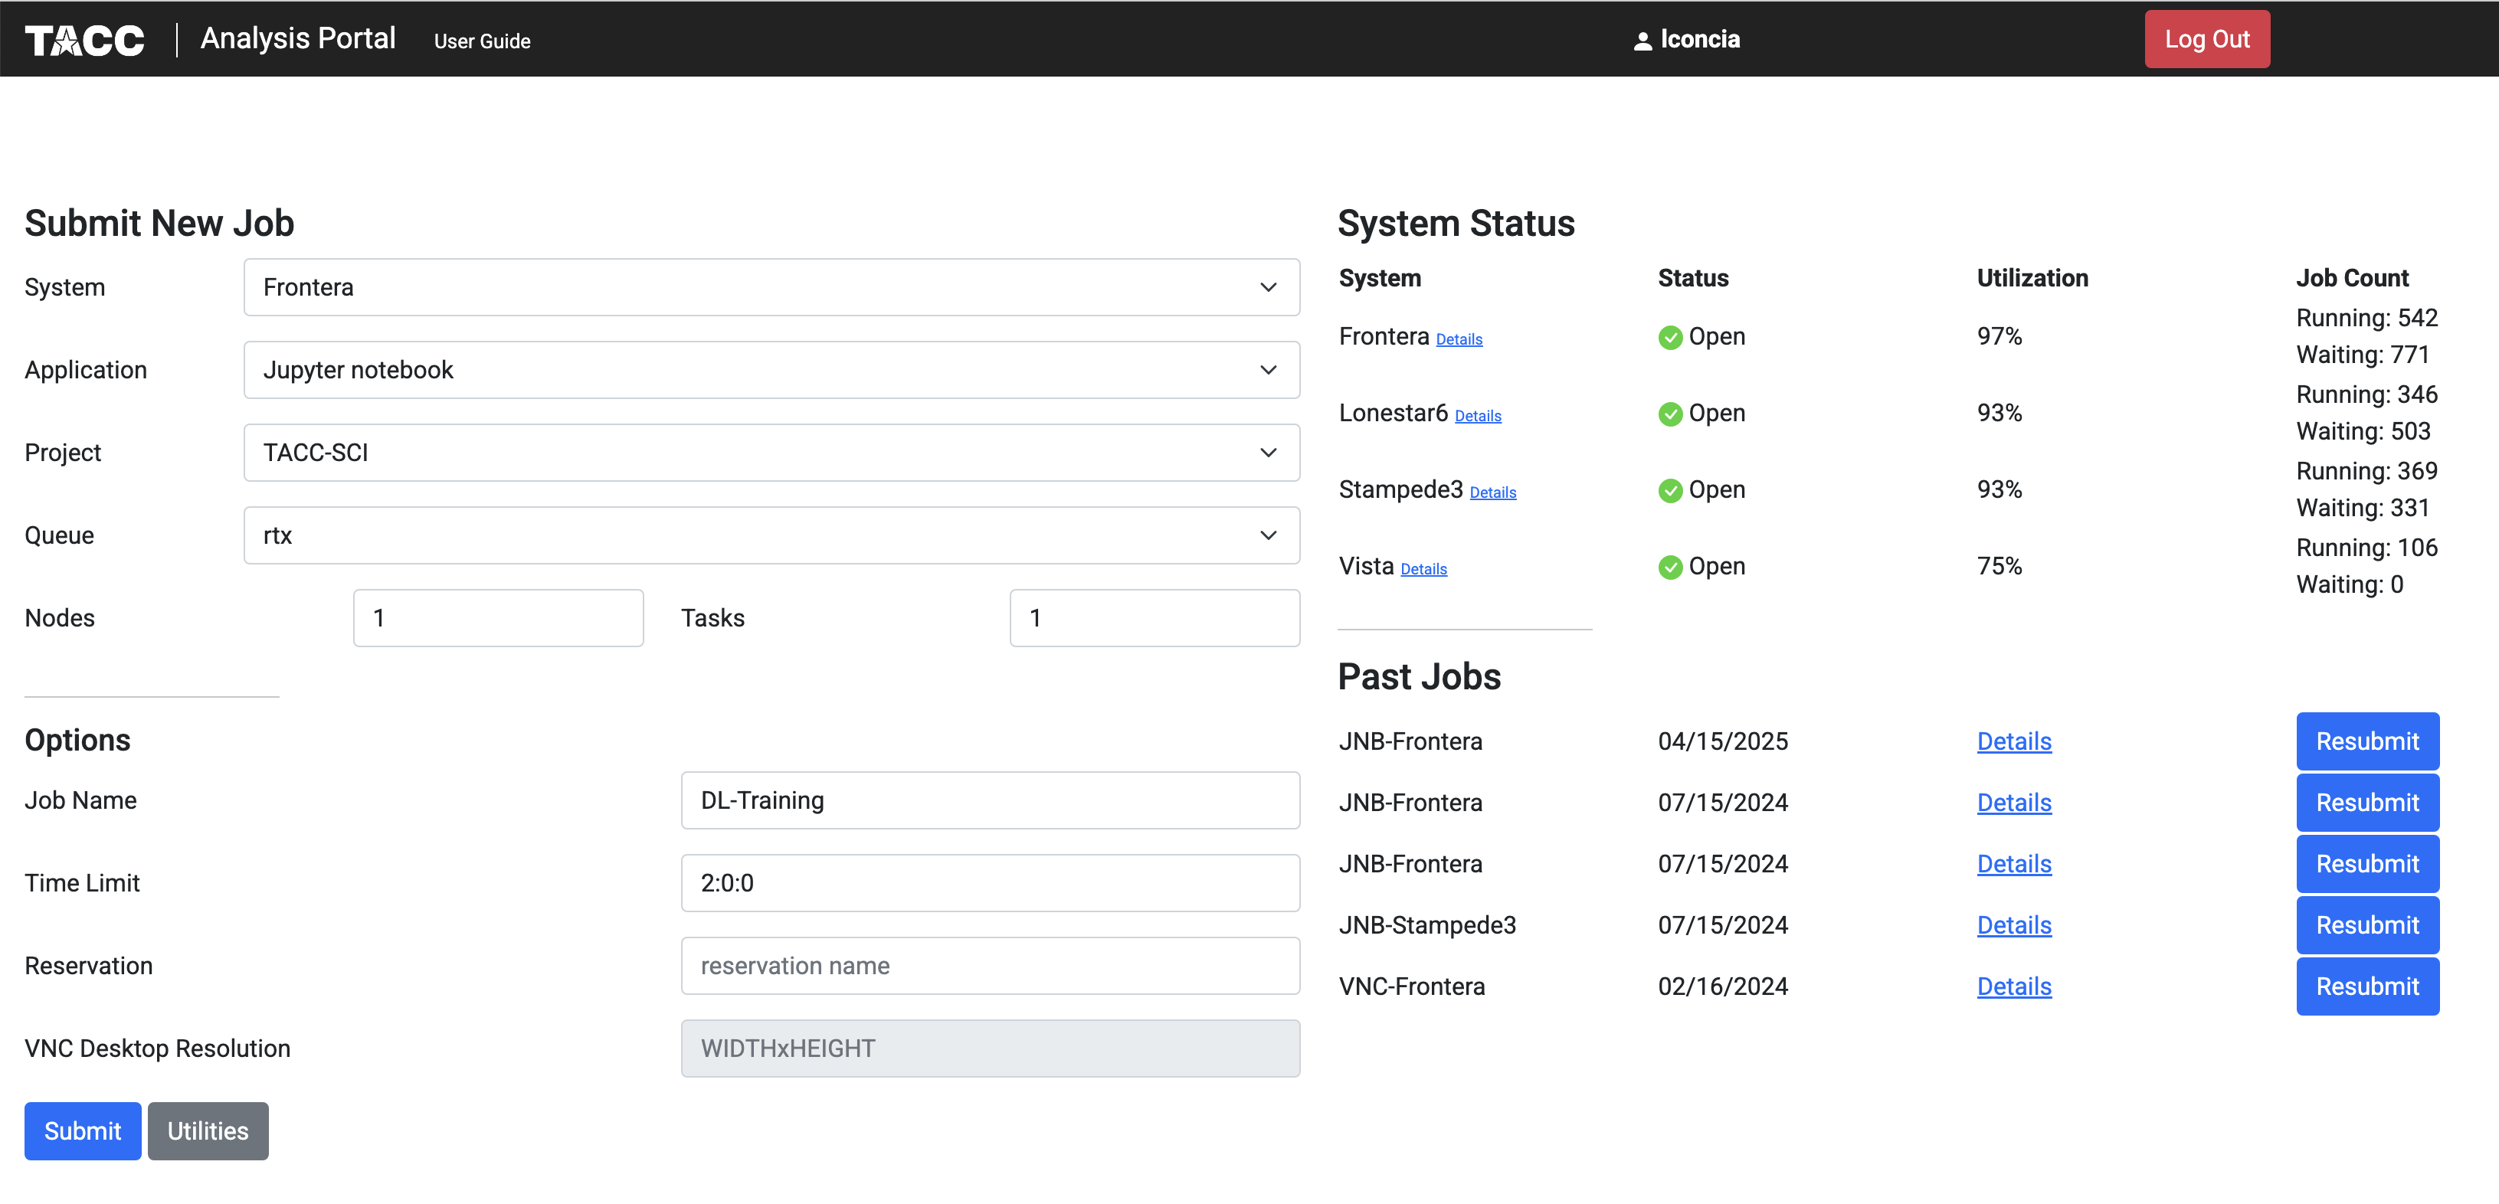The width and height of the screenshot is (2499, 1204).
Task: Click the 'Waiting: 771' job count
Action: (2362, 355)
